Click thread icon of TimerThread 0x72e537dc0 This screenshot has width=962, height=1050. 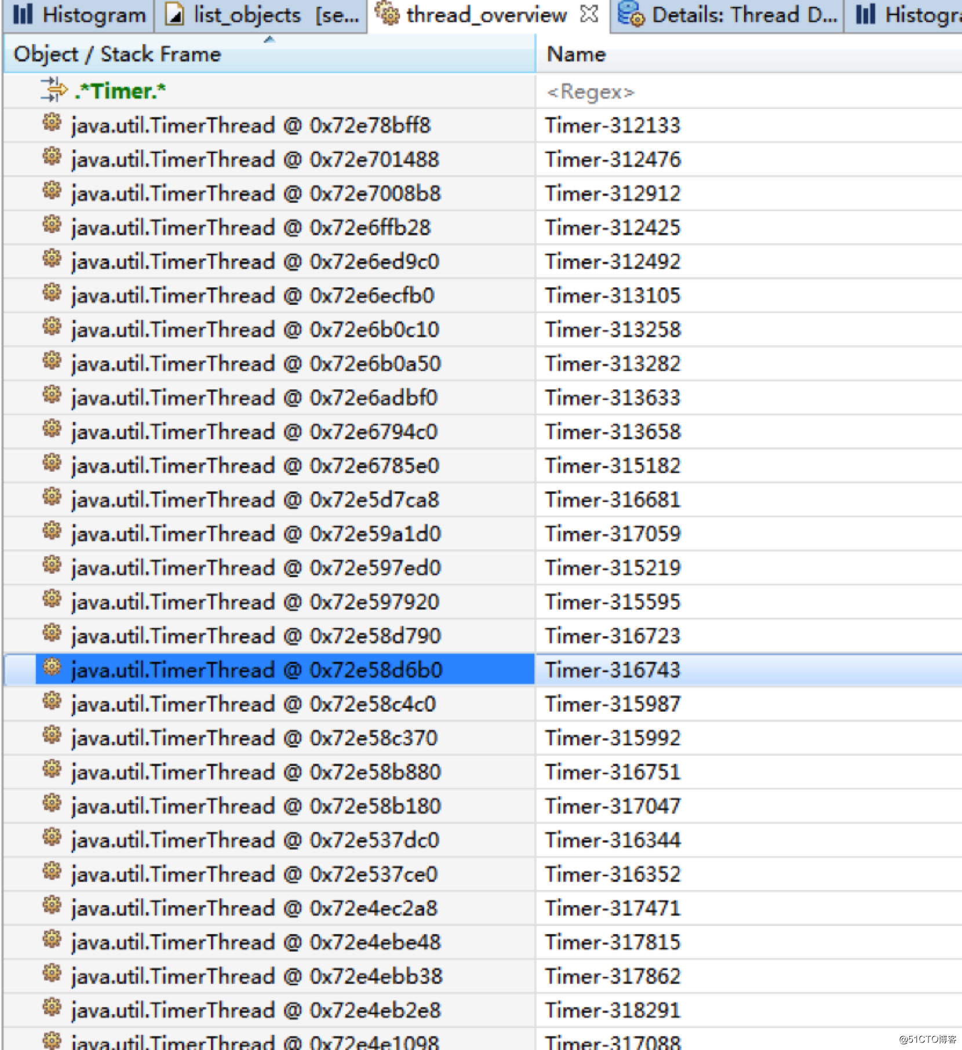pos(52,838)
